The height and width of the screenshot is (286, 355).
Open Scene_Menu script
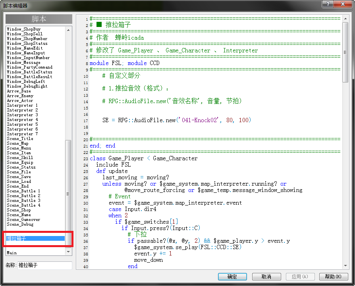(19, 148)
